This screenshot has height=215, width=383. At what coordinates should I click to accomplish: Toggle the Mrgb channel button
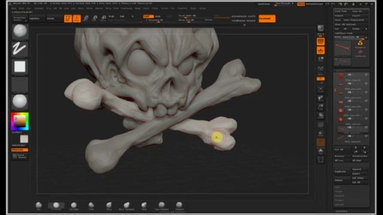point(111,17)
